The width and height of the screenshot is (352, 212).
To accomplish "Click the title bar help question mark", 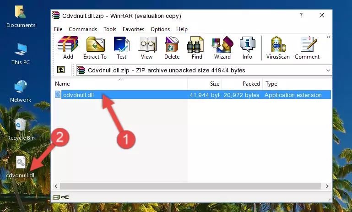I will pos(301,15).
